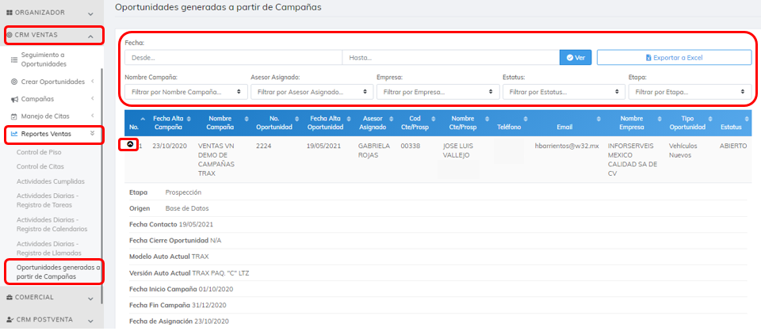Viewport: 761px width, 331px height.
Task: Open the Filtrar por Estatus dropdown
Action: tap(564, 93)
